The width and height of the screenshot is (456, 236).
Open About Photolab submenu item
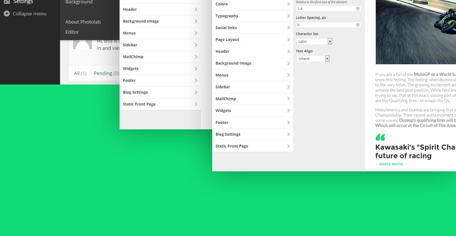pyautogui.click(x=83, y=22)
